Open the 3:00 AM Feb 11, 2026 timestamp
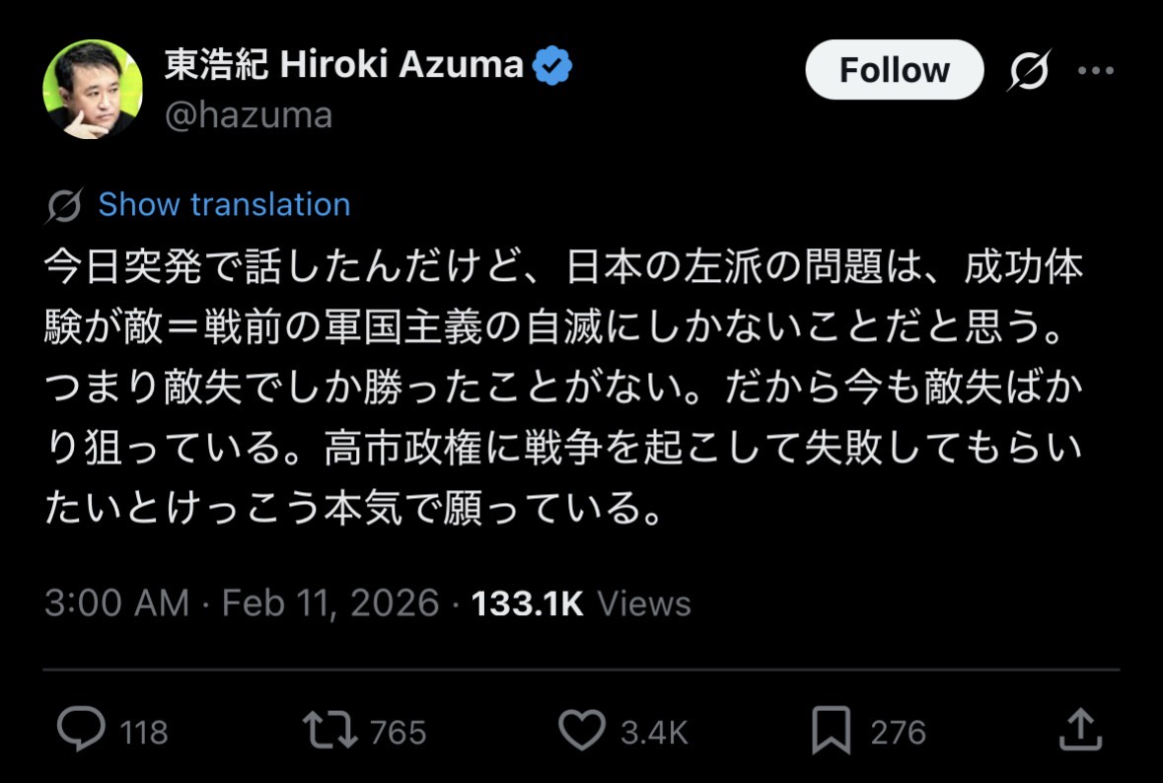Image resolution: width=1163 pixels, height=783 pixels. click(241, 604)
